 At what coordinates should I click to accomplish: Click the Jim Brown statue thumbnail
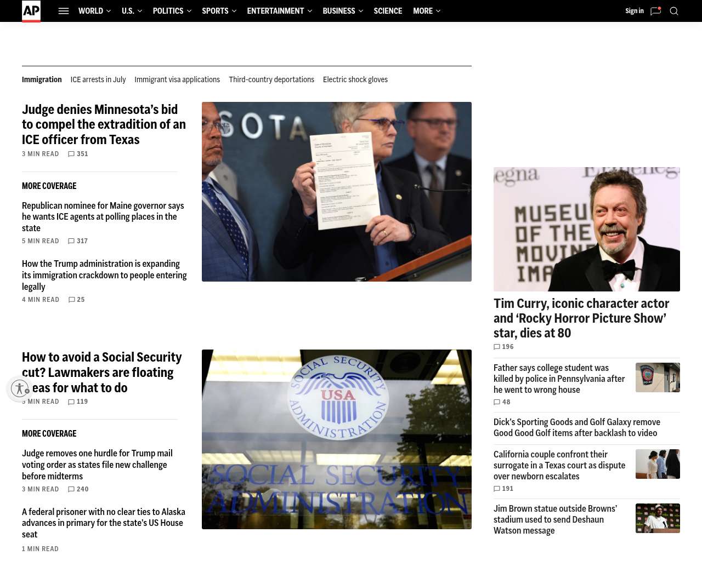tap(658, 518)
